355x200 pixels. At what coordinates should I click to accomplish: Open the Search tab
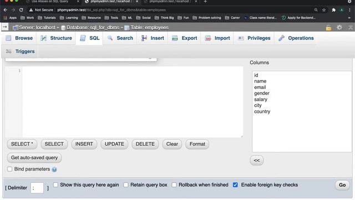(120, 38)
